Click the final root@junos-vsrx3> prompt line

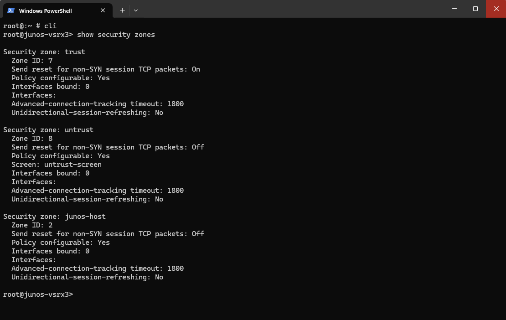pyautogui.click(x=38, y=294)
